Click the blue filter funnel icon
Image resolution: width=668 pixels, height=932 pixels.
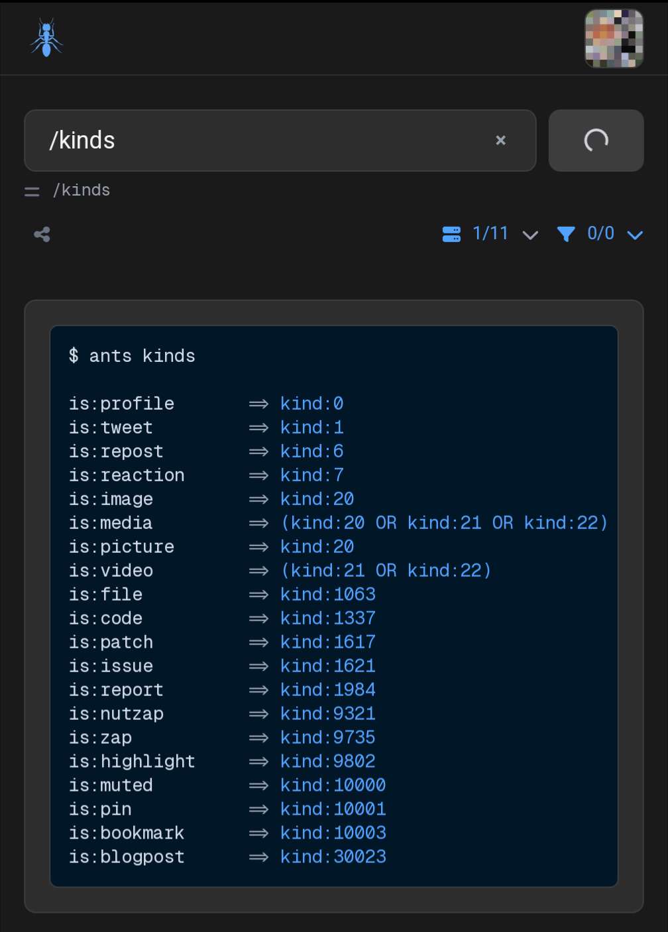pos(566,234)
